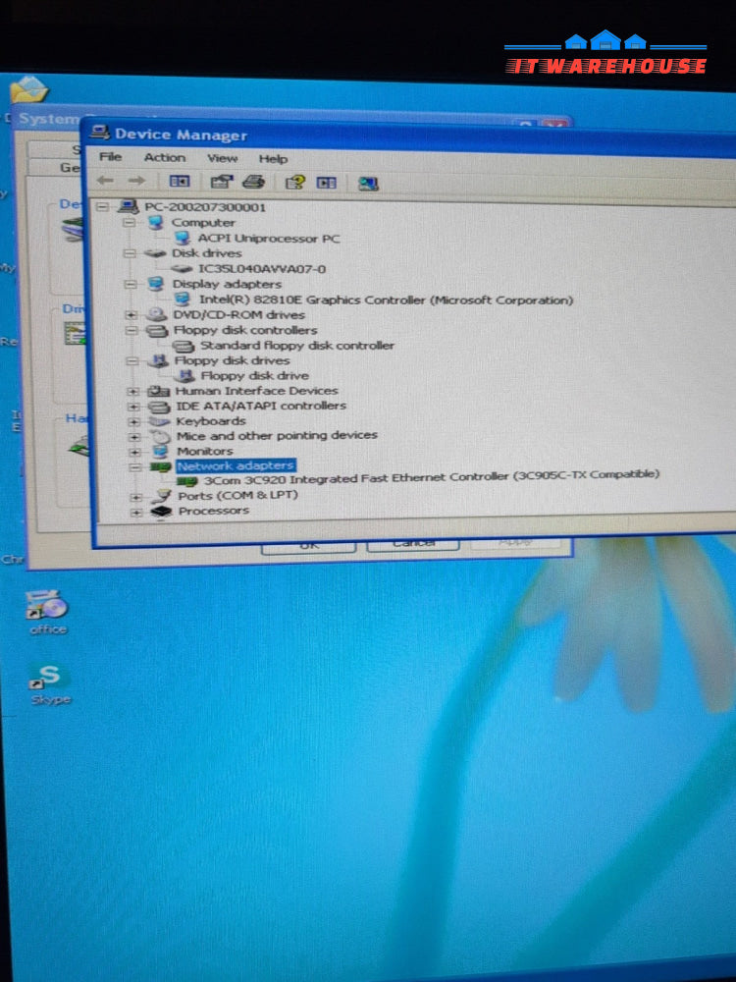Click the DVD/CD-ROM drives disc icon
The image size is (736, 982).
click(x=156, y=314)
